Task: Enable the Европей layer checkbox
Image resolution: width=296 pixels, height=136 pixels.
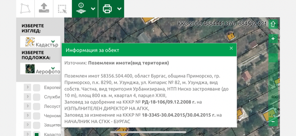Action: (37, 88)
